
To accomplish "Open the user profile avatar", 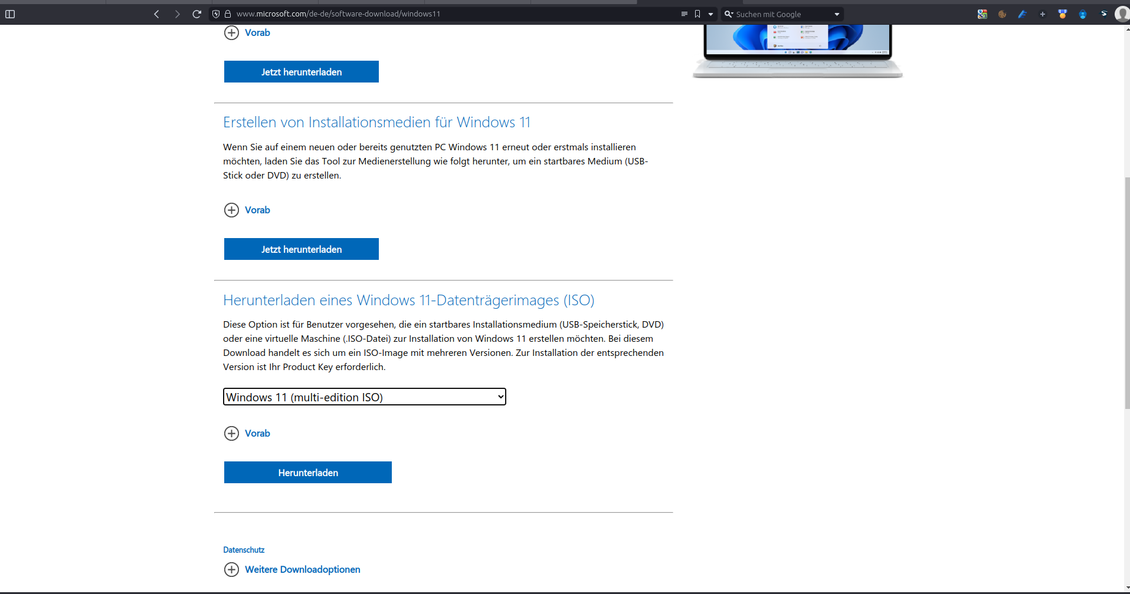I will [x=1122, y=14].
